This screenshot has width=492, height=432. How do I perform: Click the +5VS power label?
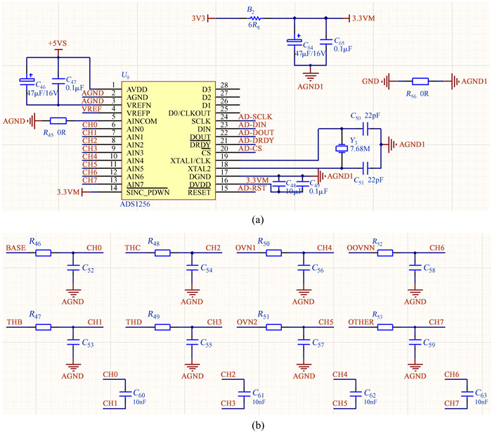coord(58,44)
